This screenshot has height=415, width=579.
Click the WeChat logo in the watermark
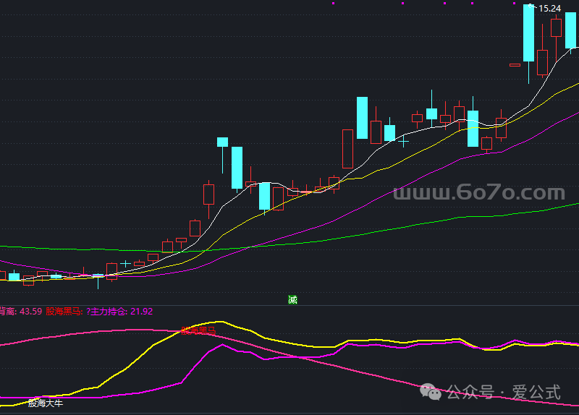[x=431, y=393]
